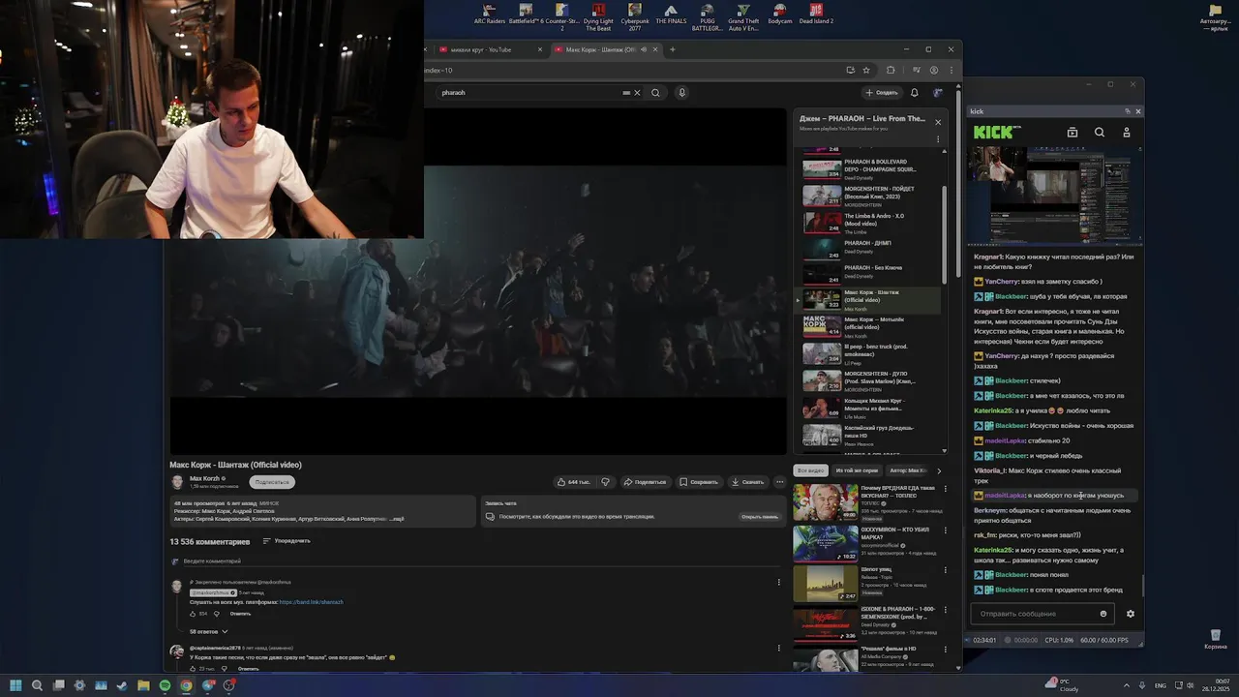Image resolution: width=1239 pixels, height=697 pixels.
Task: Open emoji picker in Kick chat
Action: pos(1103,614)
